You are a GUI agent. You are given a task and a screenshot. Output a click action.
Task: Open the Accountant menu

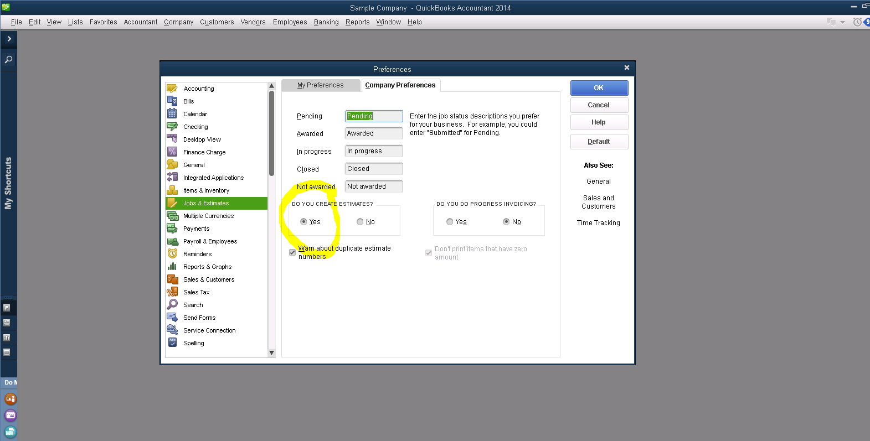click(141, 22)
